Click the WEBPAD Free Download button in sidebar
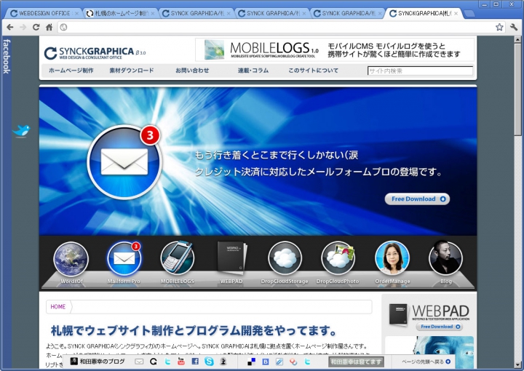This screenshot has width=524, height=371. [440, 327]
